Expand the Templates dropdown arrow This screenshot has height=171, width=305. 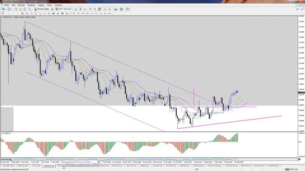coord(130,9)
